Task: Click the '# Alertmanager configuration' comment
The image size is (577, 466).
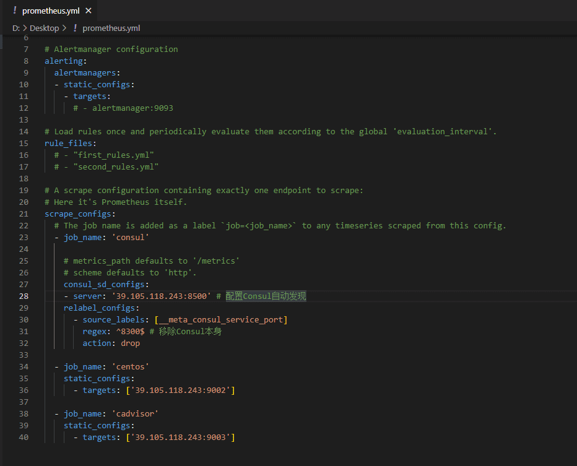Action: (111, 50)
